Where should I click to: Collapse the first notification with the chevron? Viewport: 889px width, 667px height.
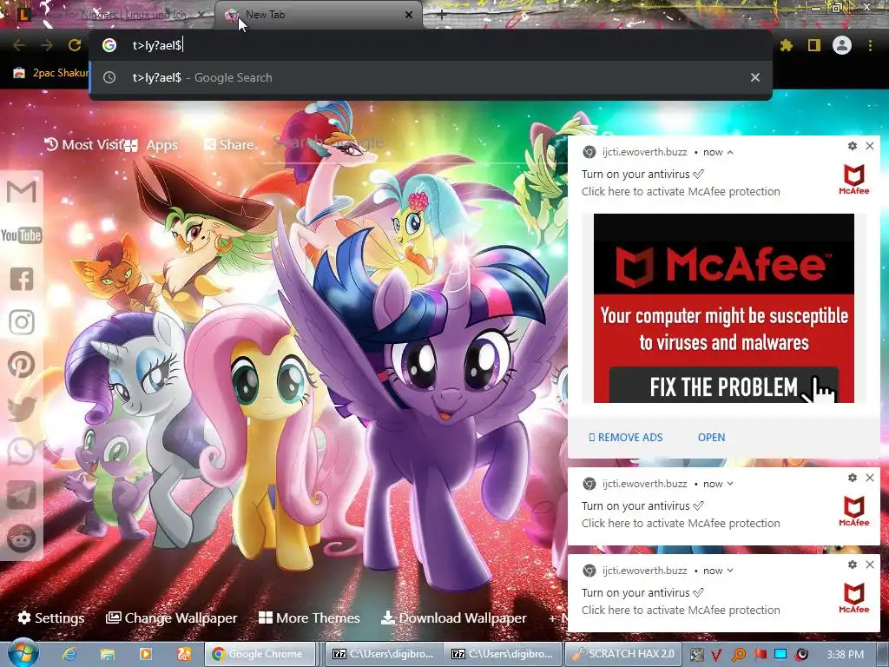coord(730,152)
